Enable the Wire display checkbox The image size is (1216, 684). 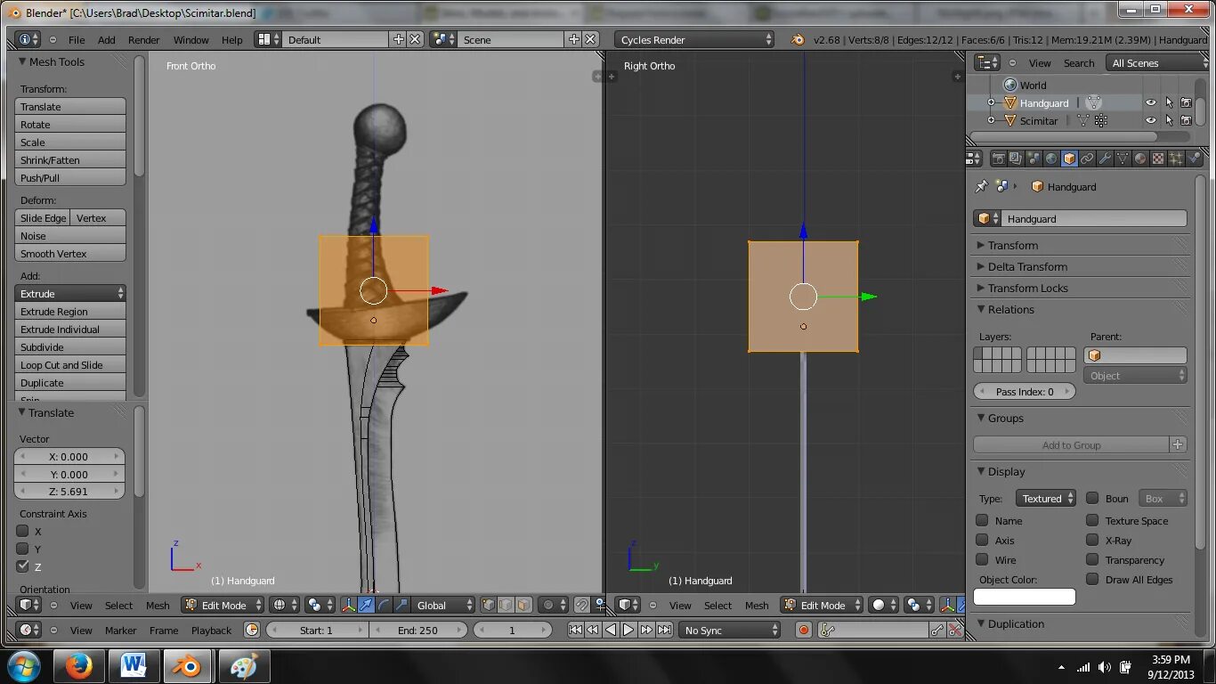tap(982, 559)
